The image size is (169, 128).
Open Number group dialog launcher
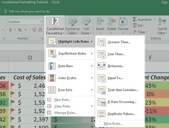[x=42, y=38]
